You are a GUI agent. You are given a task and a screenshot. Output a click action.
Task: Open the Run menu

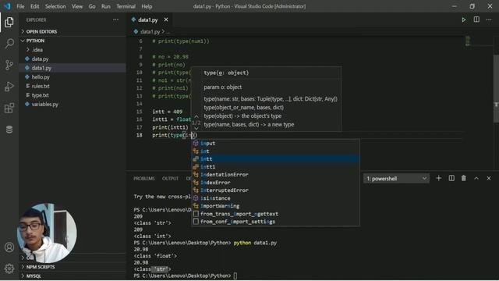pos(106,6)
